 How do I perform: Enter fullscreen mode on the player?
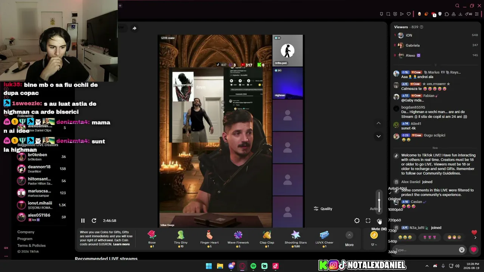tap(368, 221)
